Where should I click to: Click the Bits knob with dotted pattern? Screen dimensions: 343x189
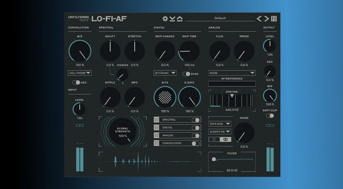coord(165,97)
